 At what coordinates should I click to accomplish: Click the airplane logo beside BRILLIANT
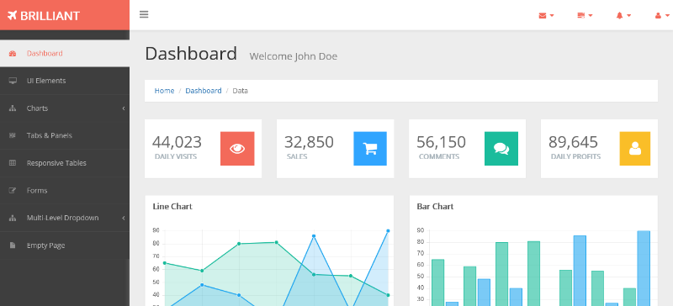[x=12, y=15]
